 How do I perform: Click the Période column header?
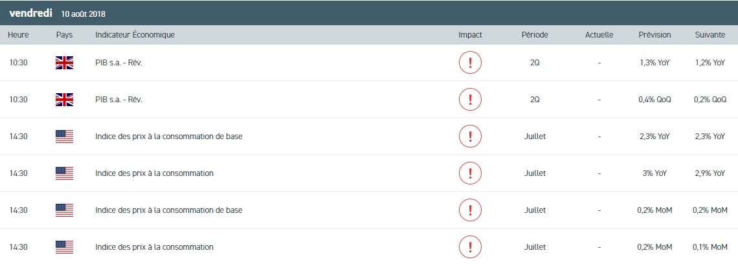click(535, 35)
